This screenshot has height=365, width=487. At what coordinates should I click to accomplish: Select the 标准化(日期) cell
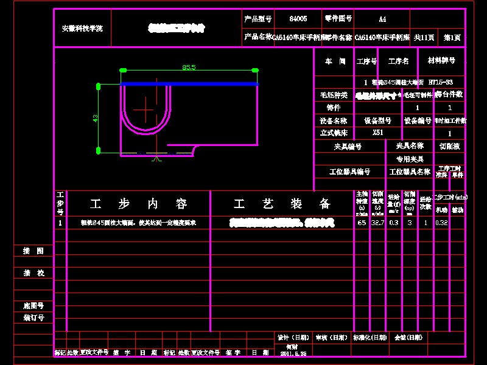(370, 338)
